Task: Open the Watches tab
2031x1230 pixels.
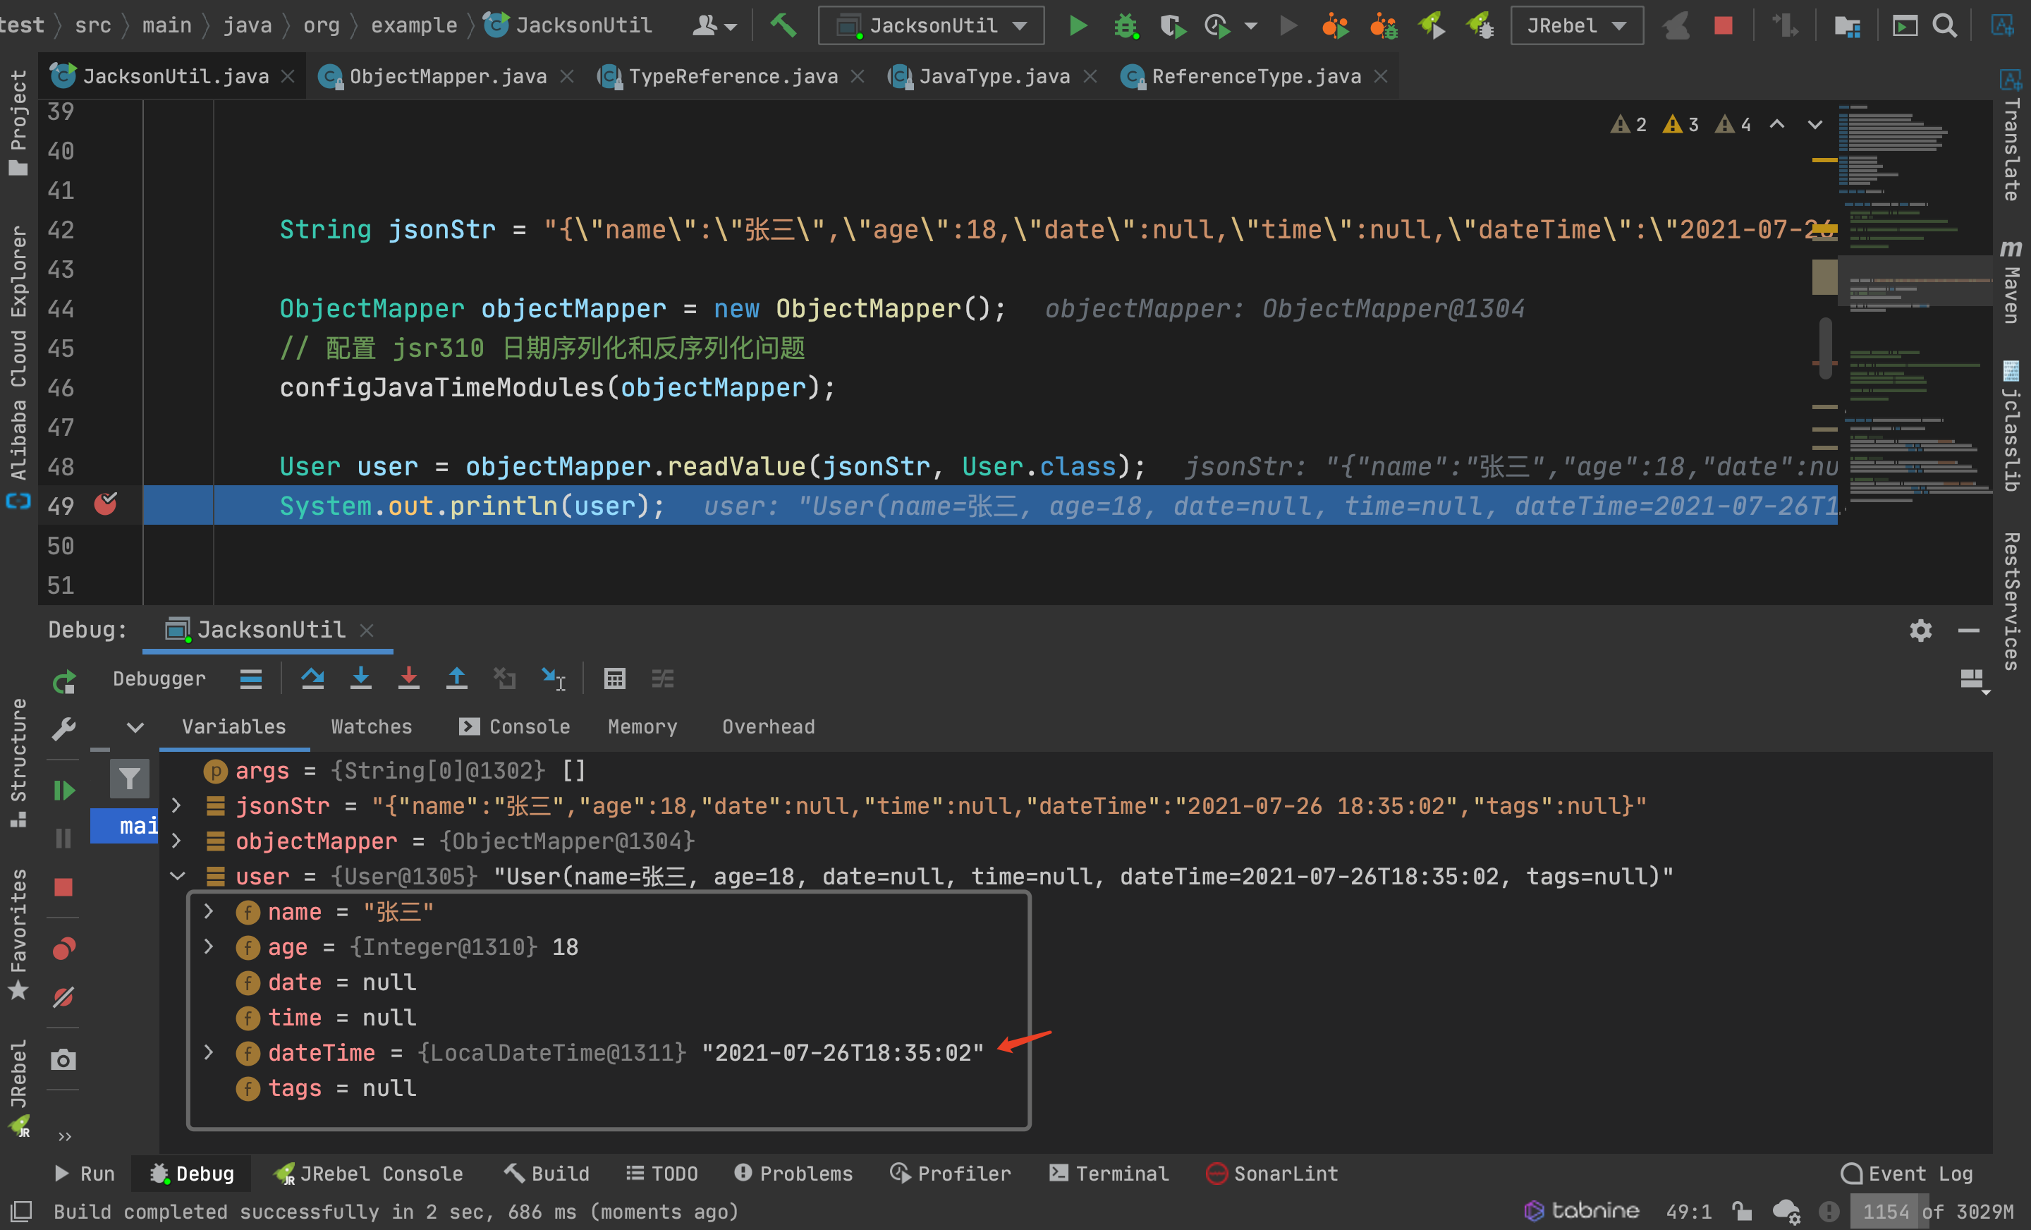Action: pos(371,726)
